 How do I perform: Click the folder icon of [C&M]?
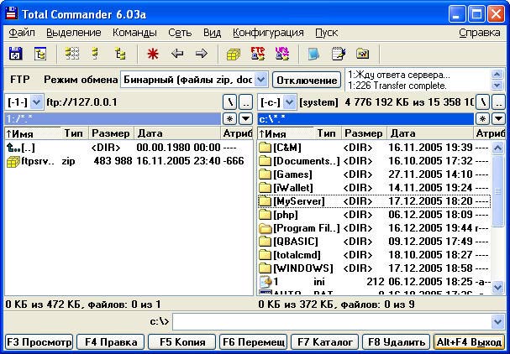[266, 148]
